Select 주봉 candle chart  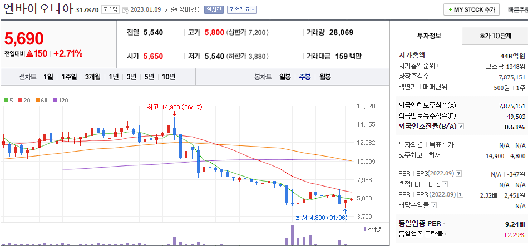(x=305, y=77)
